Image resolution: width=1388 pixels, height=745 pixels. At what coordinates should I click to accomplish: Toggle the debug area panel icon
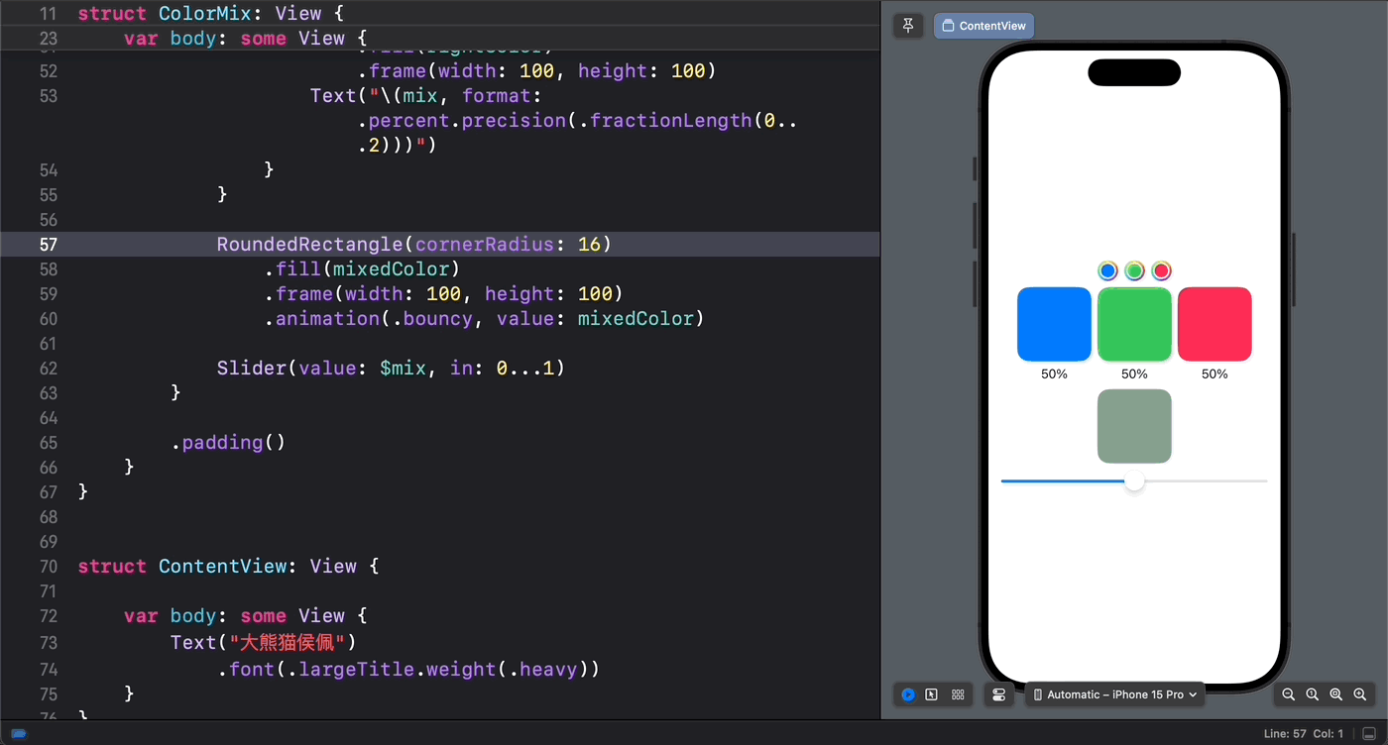[1369, 734]
